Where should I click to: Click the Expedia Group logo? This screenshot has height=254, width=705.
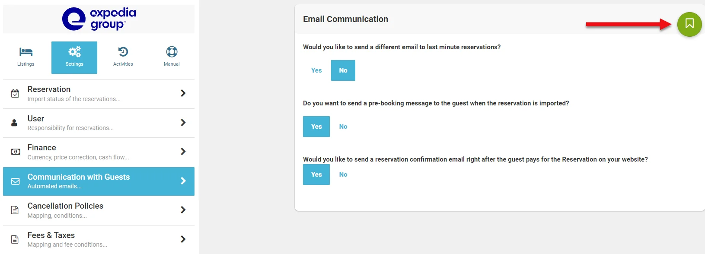pos(99,19)
